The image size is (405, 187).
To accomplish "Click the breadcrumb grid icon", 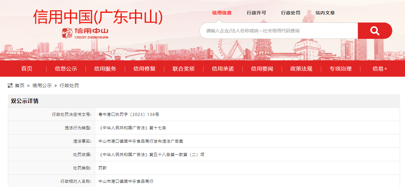I will [x=10, y=86].
